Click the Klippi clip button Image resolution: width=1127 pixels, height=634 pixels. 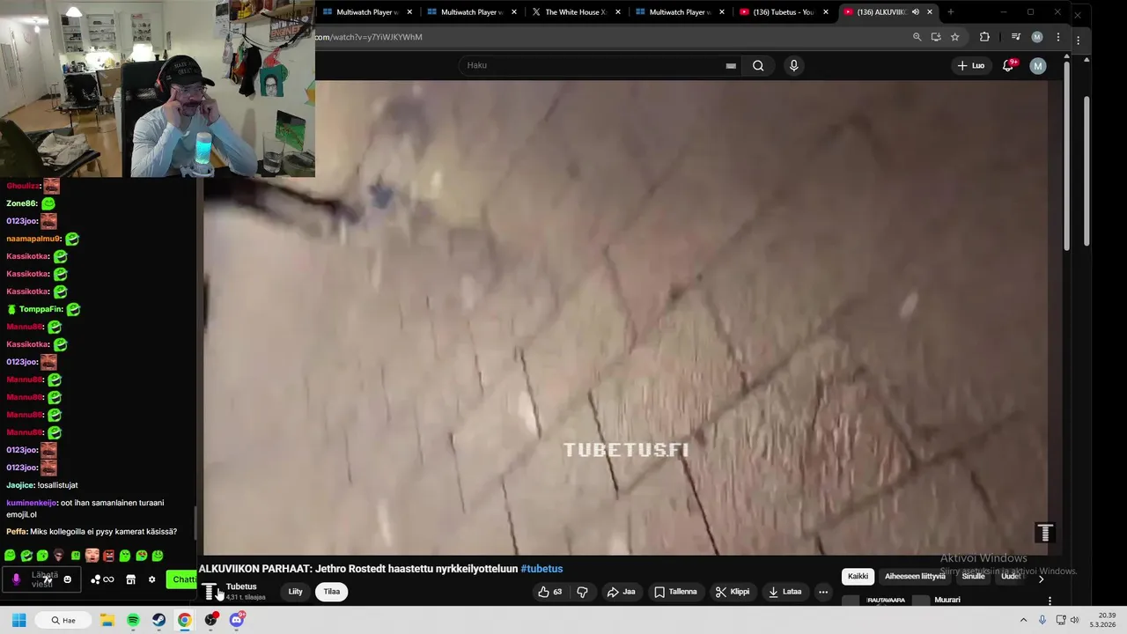point(733,592)
